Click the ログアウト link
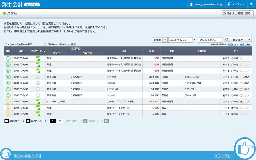Image resolution: width=256 pixels, height=160 pixels. [x=238, y=5]
